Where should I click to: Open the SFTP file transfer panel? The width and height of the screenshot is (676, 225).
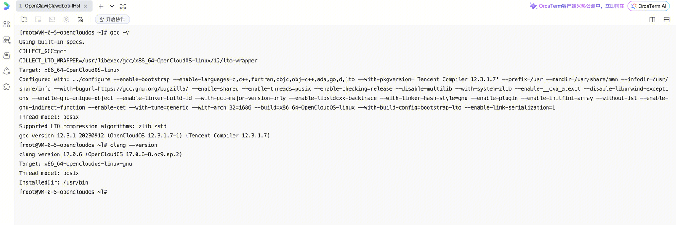(x=24, y=19)
